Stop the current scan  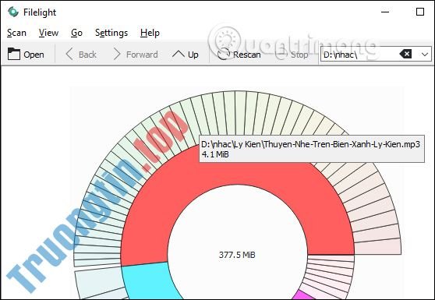[293, 55]
